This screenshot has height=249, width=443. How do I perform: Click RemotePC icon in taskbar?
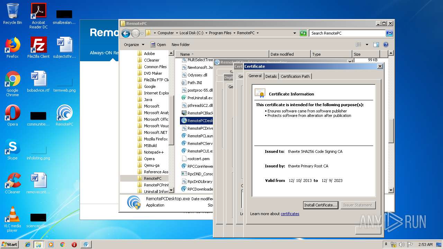tap(86, 245)
